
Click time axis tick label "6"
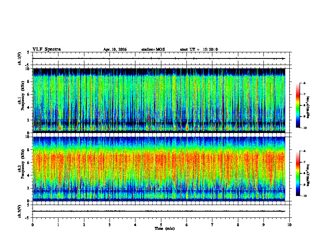[x=187, y=225]
